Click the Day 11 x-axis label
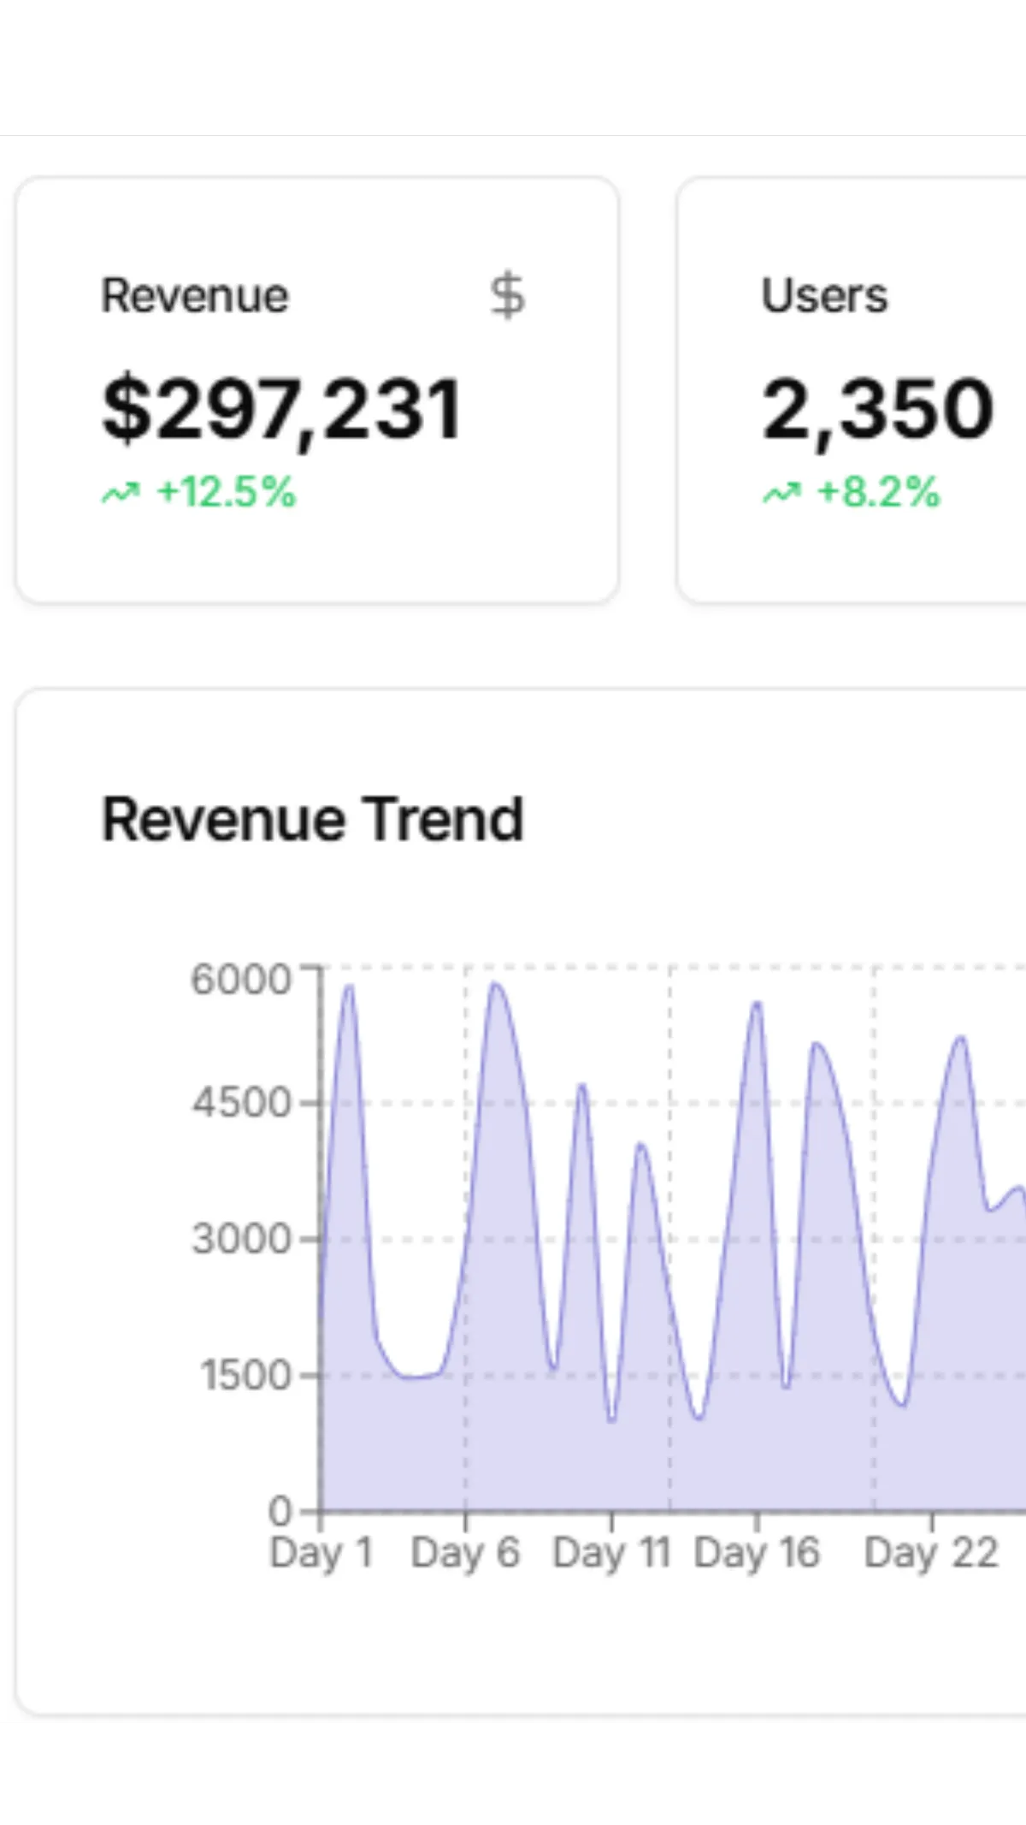 point(611,1553)
